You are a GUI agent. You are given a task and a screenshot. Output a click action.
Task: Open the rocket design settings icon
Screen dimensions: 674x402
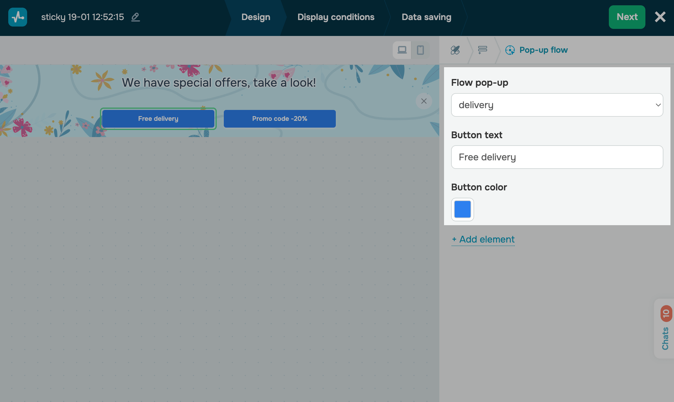455,50
